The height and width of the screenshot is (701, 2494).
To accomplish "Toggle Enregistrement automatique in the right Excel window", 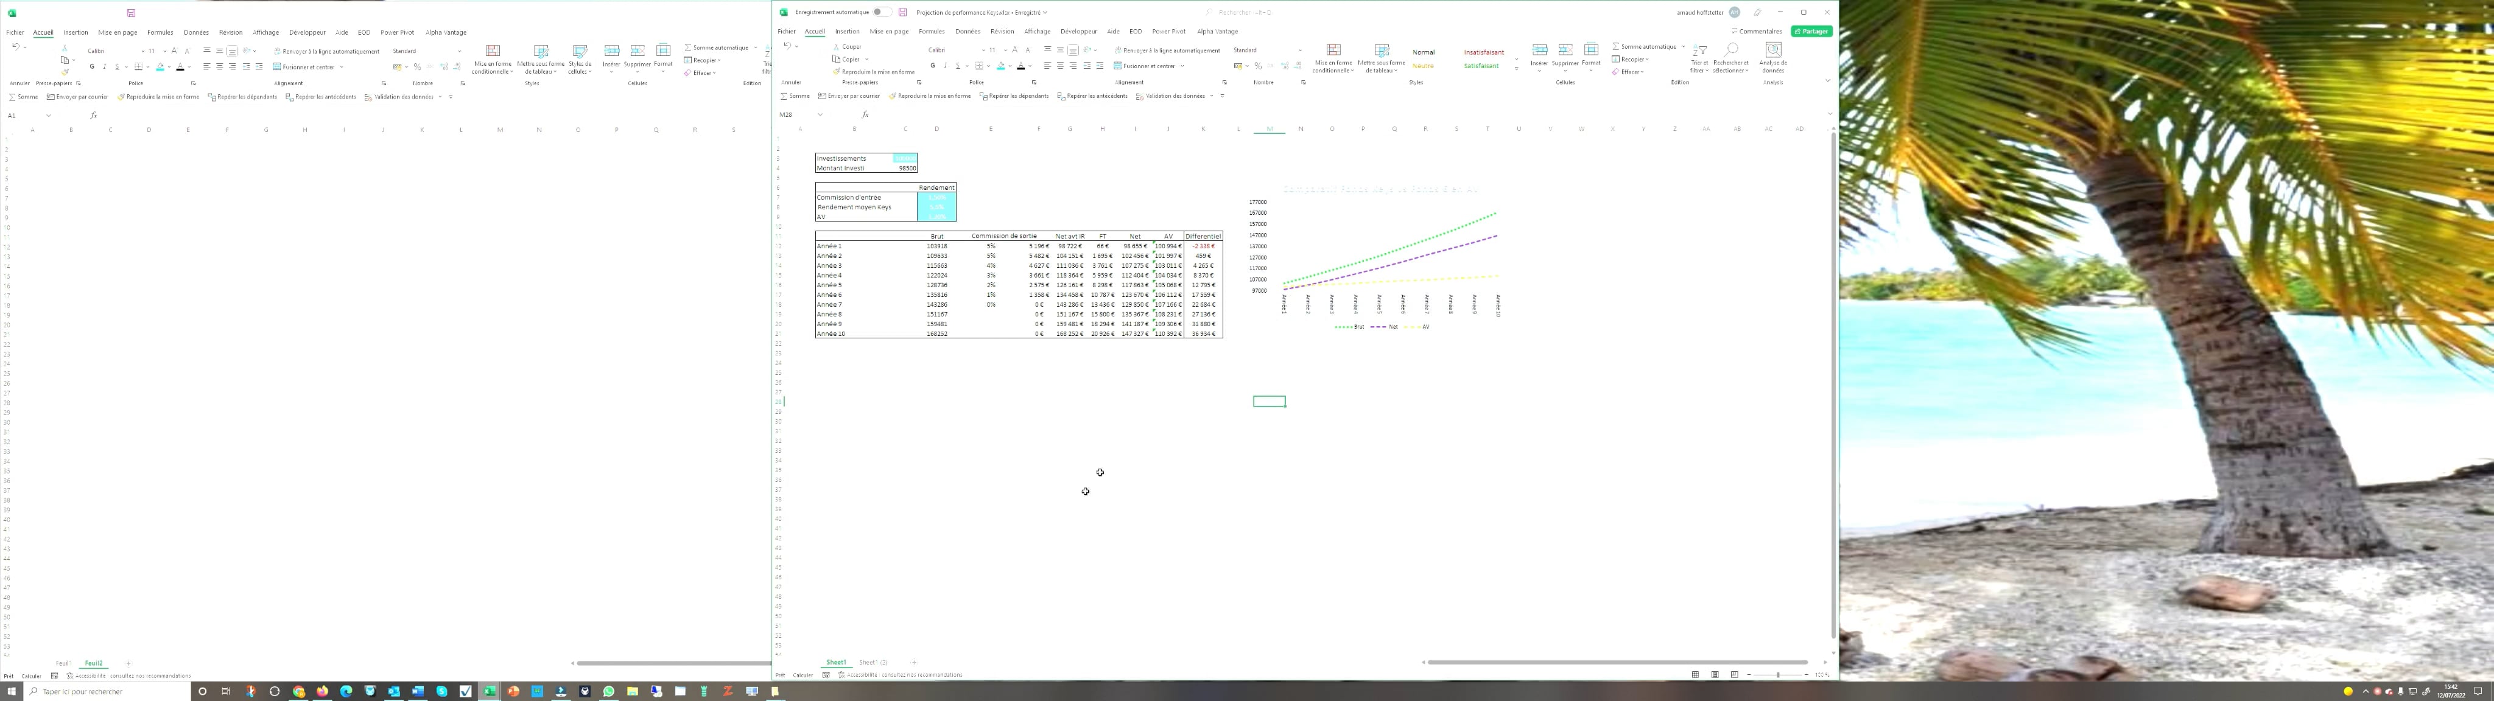I will [x=882, y=13].
